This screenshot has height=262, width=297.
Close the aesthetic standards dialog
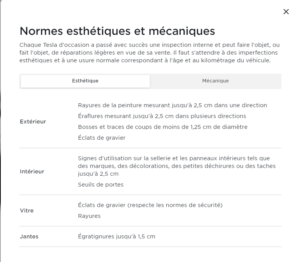pos(286,12)
